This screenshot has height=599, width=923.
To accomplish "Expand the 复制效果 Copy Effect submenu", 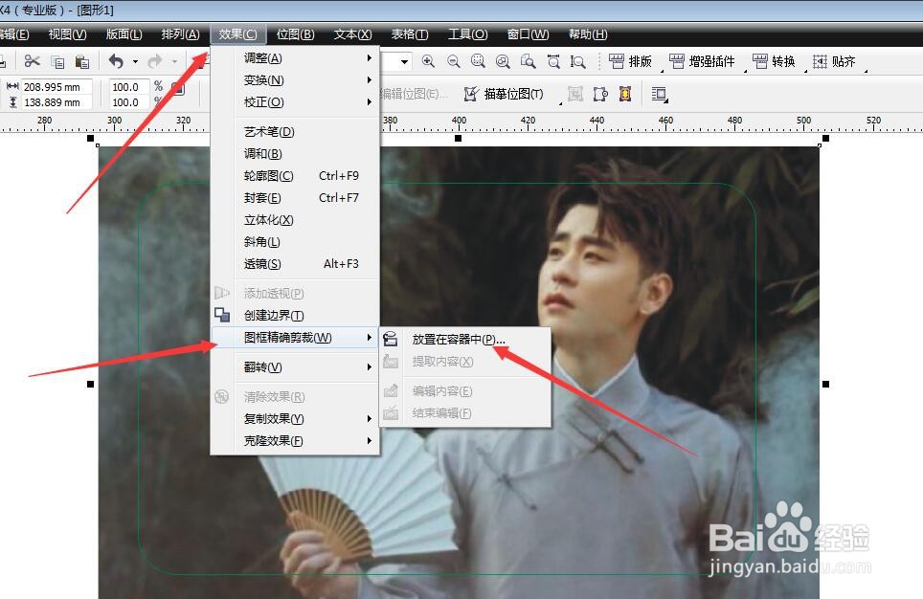I will click(294, 418).
